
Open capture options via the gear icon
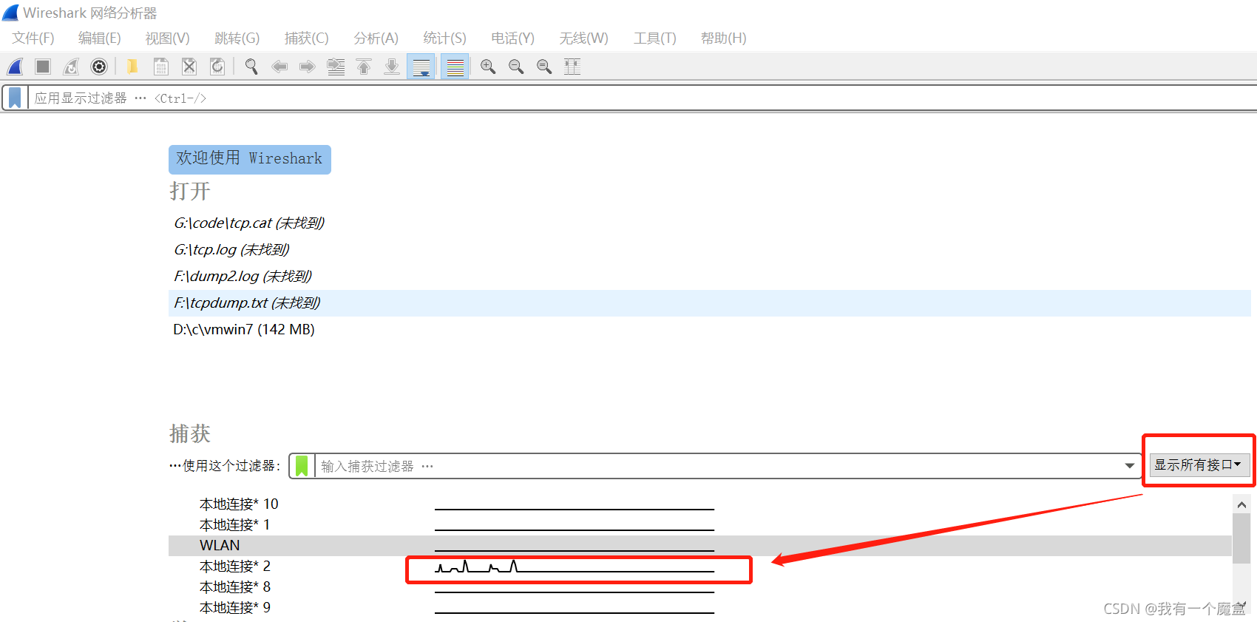[99, 67]
